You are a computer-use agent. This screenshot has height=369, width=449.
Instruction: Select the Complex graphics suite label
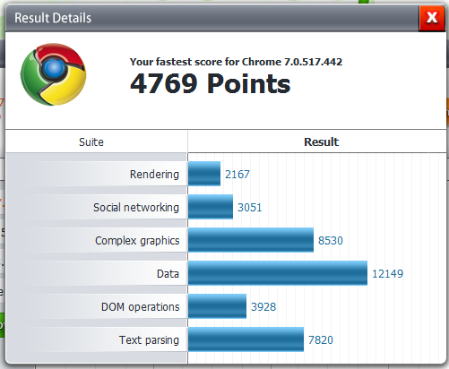coord(137,241)
